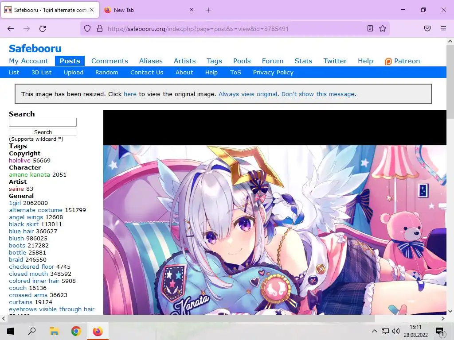Open the My Account menu item
This screenshot has width=454, height=340.
pyautogui.click(x=28, y=61)
